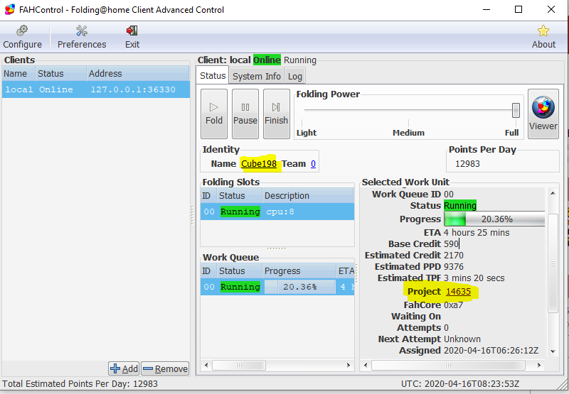Image resolution: width=569 pixels, height=394 pixels.
Task: Pause folding with the Pause button
Action: pos(245,114)
